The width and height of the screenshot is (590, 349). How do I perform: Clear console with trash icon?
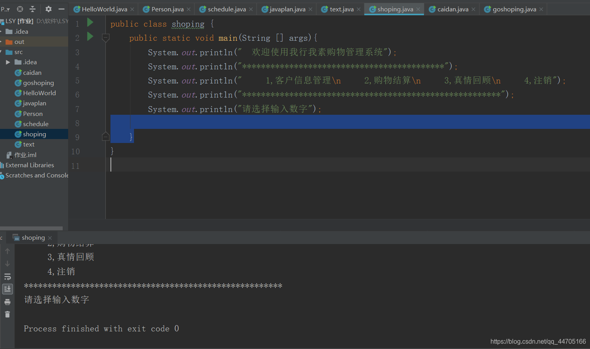click(x=7, y=314)
